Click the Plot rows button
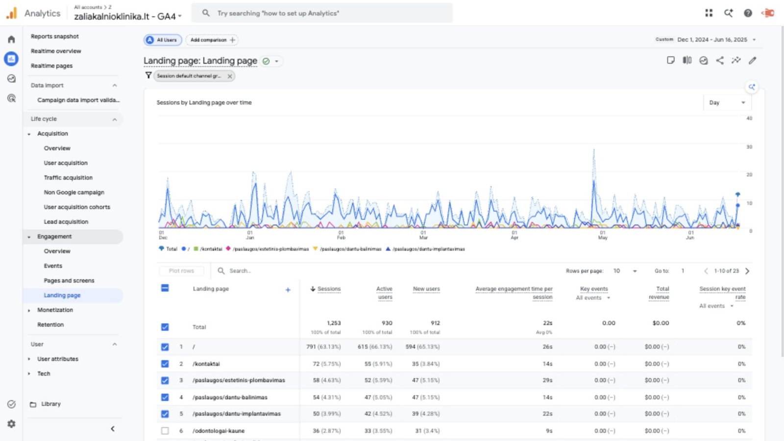The image size is (784, 441). (181, 271)
